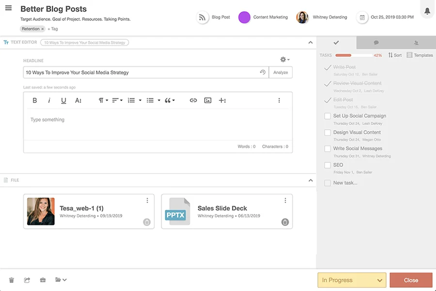This screenshot has width=436, height=291.
Task: Open the hamburger navigation menu
Action: tap(8, 8)
